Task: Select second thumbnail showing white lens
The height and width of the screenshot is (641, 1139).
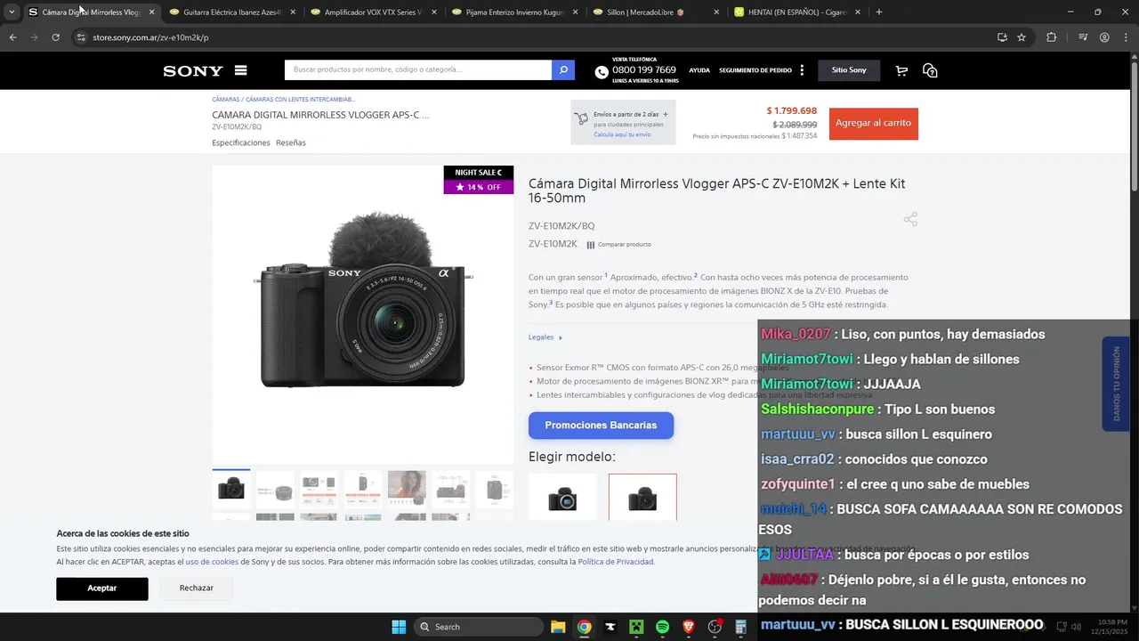Action: [275, 489]
